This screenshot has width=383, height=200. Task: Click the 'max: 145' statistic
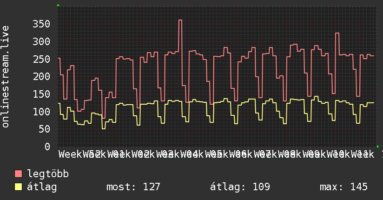coord(343,187)
